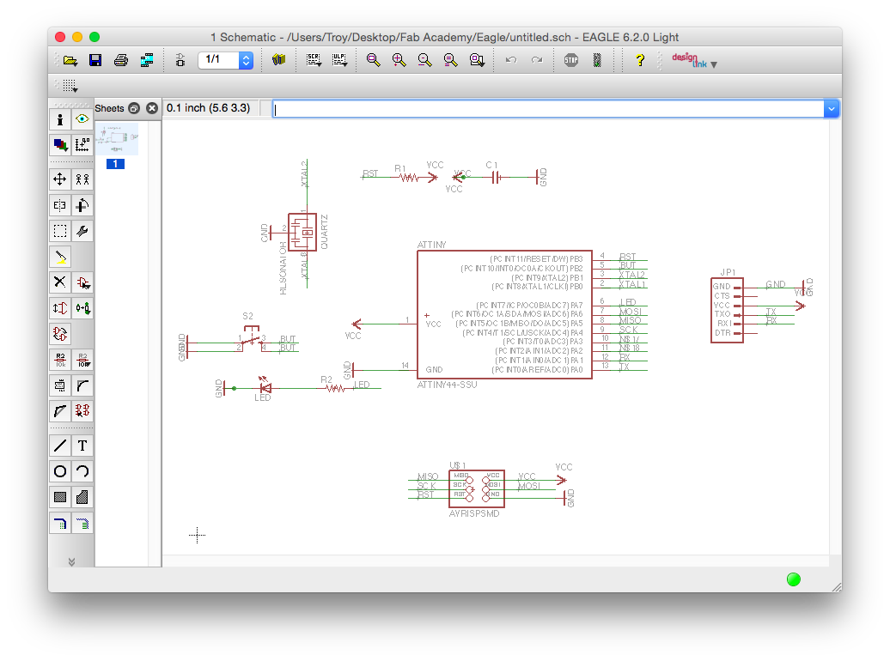Click the sheet selector stepper arrows
Viewport: 890px width, 661px height.
click(x=246, y=60)
